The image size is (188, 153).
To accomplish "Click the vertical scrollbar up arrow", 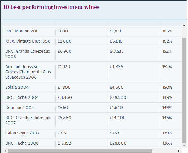I will [x=184, y=25].
